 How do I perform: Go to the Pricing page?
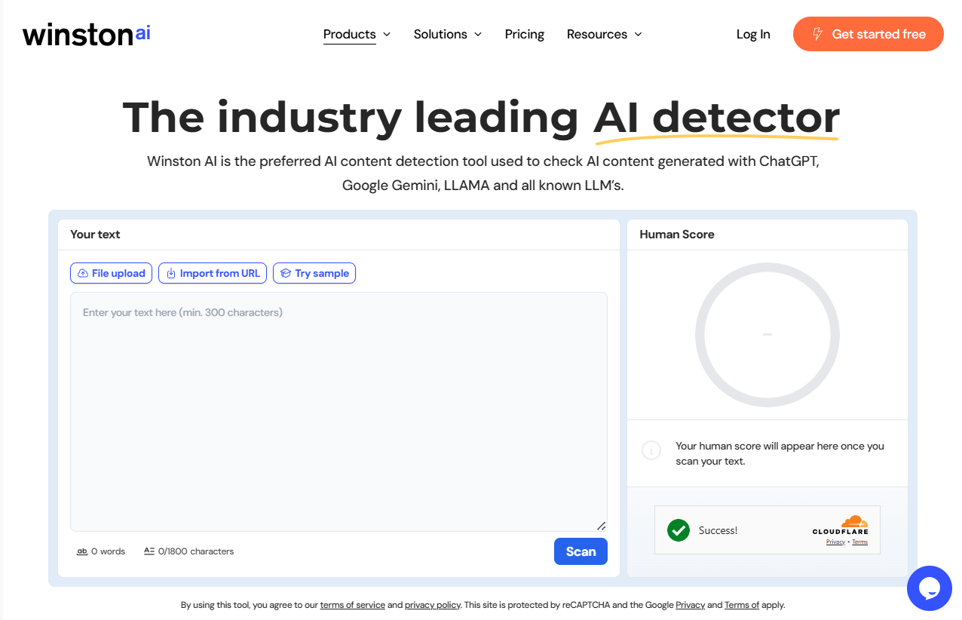click(x=525, y=34)
